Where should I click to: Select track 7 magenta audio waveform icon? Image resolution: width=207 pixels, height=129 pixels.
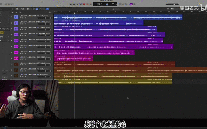16,52
